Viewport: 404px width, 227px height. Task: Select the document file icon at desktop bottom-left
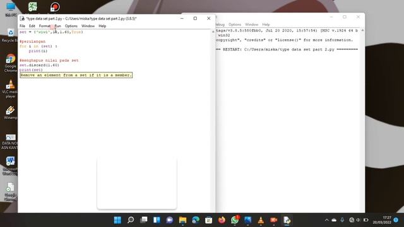point(10,192)
